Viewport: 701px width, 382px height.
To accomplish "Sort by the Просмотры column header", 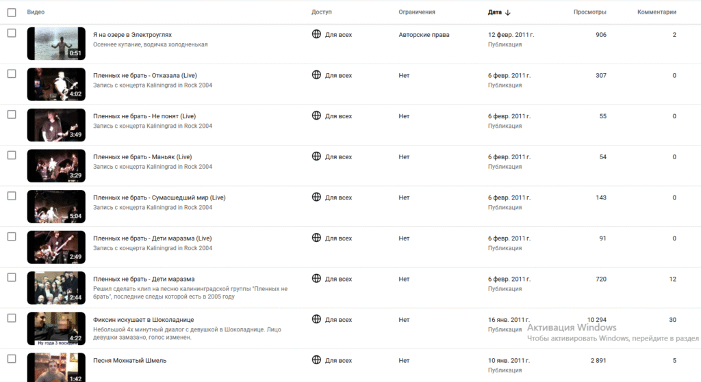I will tap(589, 12).
